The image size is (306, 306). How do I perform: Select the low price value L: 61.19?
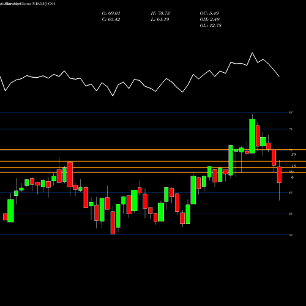(160, 20)
